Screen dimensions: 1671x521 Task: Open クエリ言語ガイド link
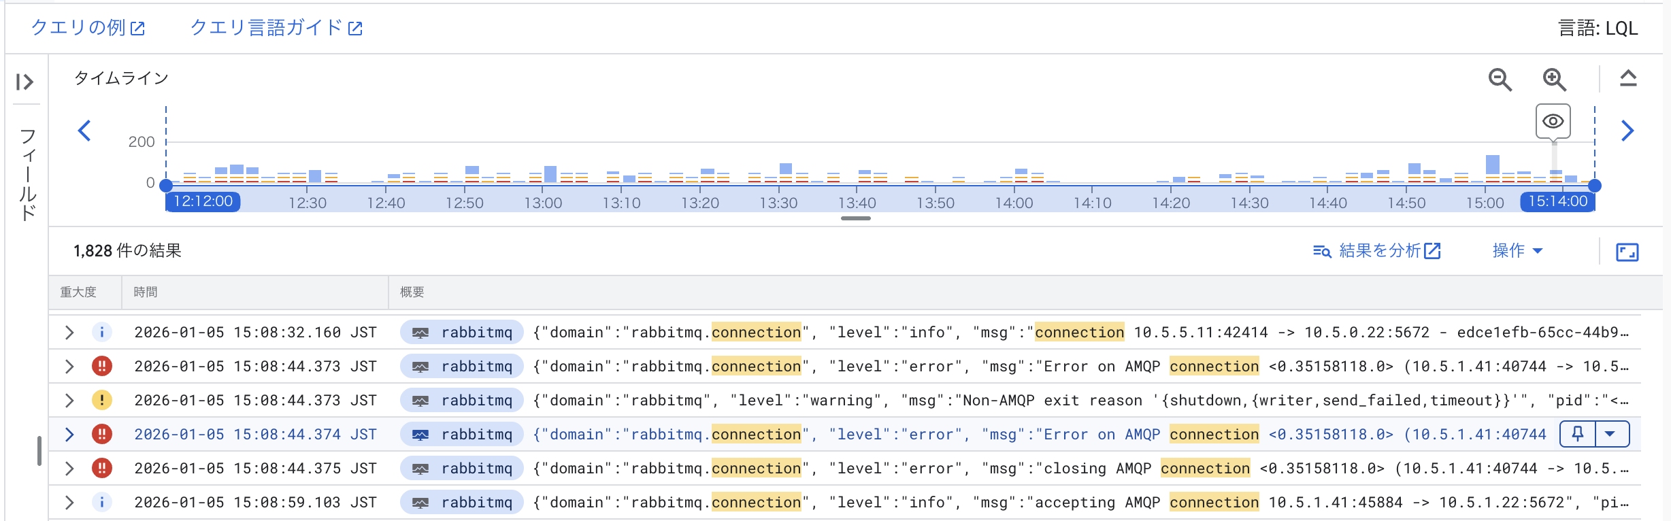click(276, 28)
